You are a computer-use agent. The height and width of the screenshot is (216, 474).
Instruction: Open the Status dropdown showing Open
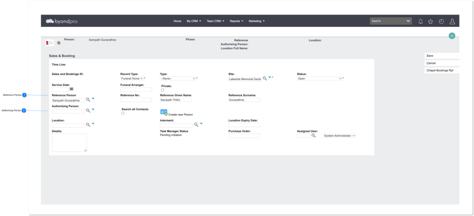click(319, 78)
